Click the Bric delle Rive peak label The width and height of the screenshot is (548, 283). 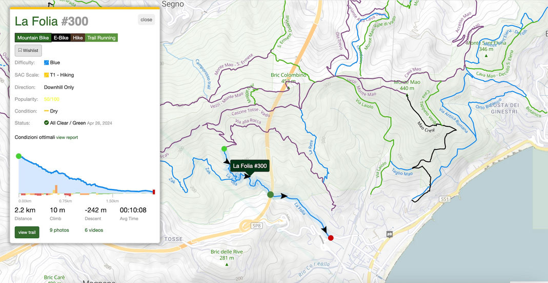pos(227,255)
